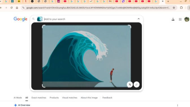
Task: Click the round arrows button beside Translate
Action: [x=137, y=85]
